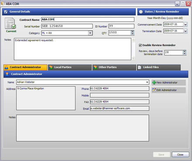Close the ABA COM window with X

189,3
